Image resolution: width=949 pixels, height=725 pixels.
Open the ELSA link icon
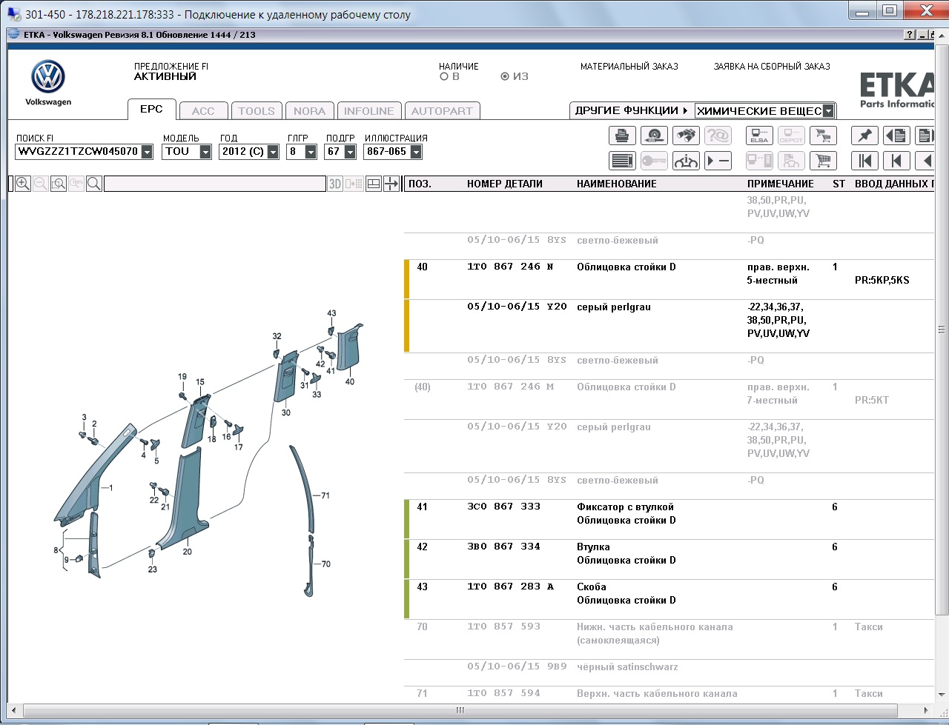759,136
